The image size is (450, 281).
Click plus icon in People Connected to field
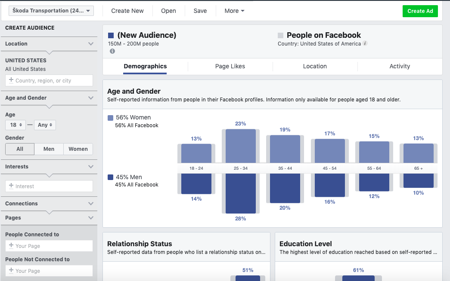tap(11, 245)
